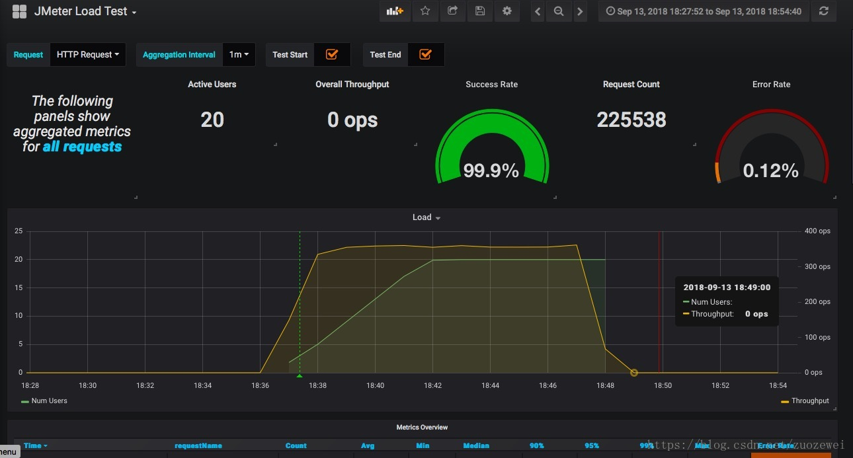
Task: Open the Metrics Overview panel title
Action: point(422,428)
